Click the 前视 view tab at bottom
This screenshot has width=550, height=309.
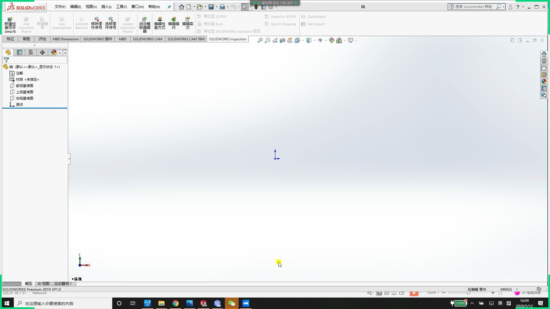(77, 279)
